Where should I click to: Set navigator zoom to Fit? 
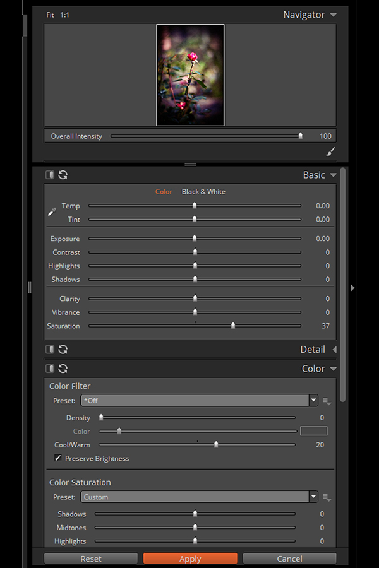coord(50,15)
